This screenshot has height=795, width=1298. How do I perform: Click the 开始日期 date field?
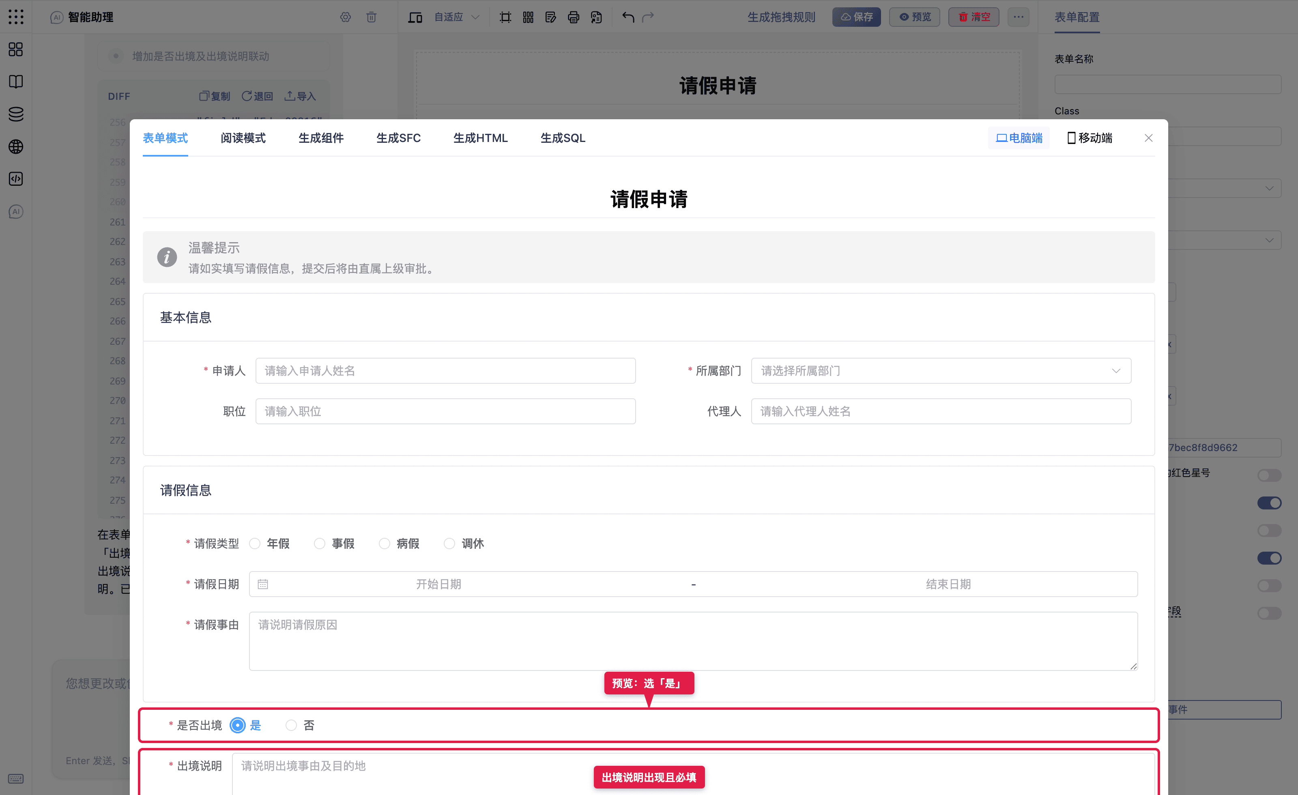pos(438,584)
